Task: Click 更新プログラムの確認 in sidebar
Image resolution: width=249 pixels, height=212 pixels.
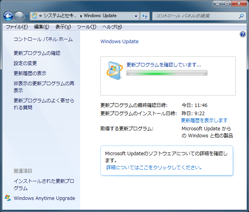Action: pyautogui.click(x=37, y=53)
